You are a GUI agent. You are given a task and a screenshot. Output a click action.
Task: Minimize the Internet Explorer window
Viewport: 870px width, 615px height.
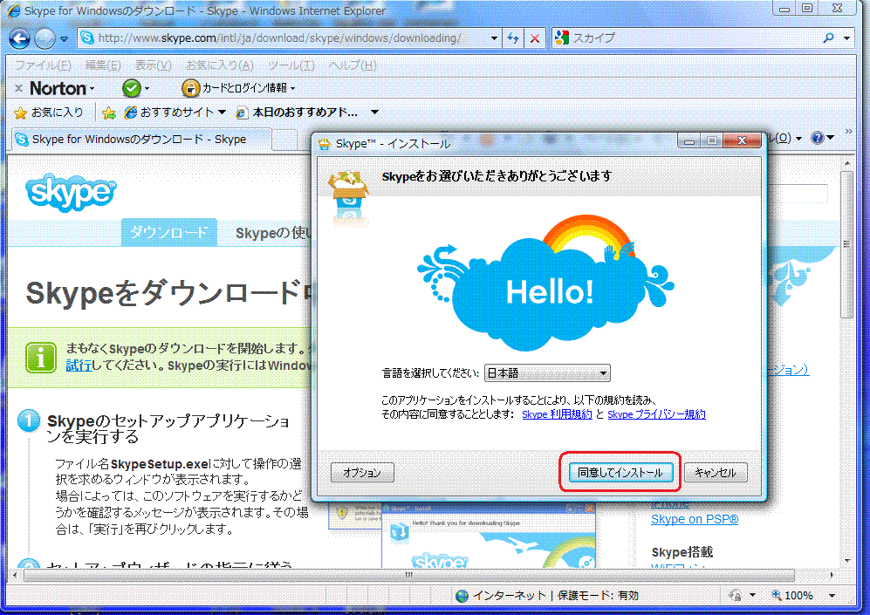[x=784, y=9]
